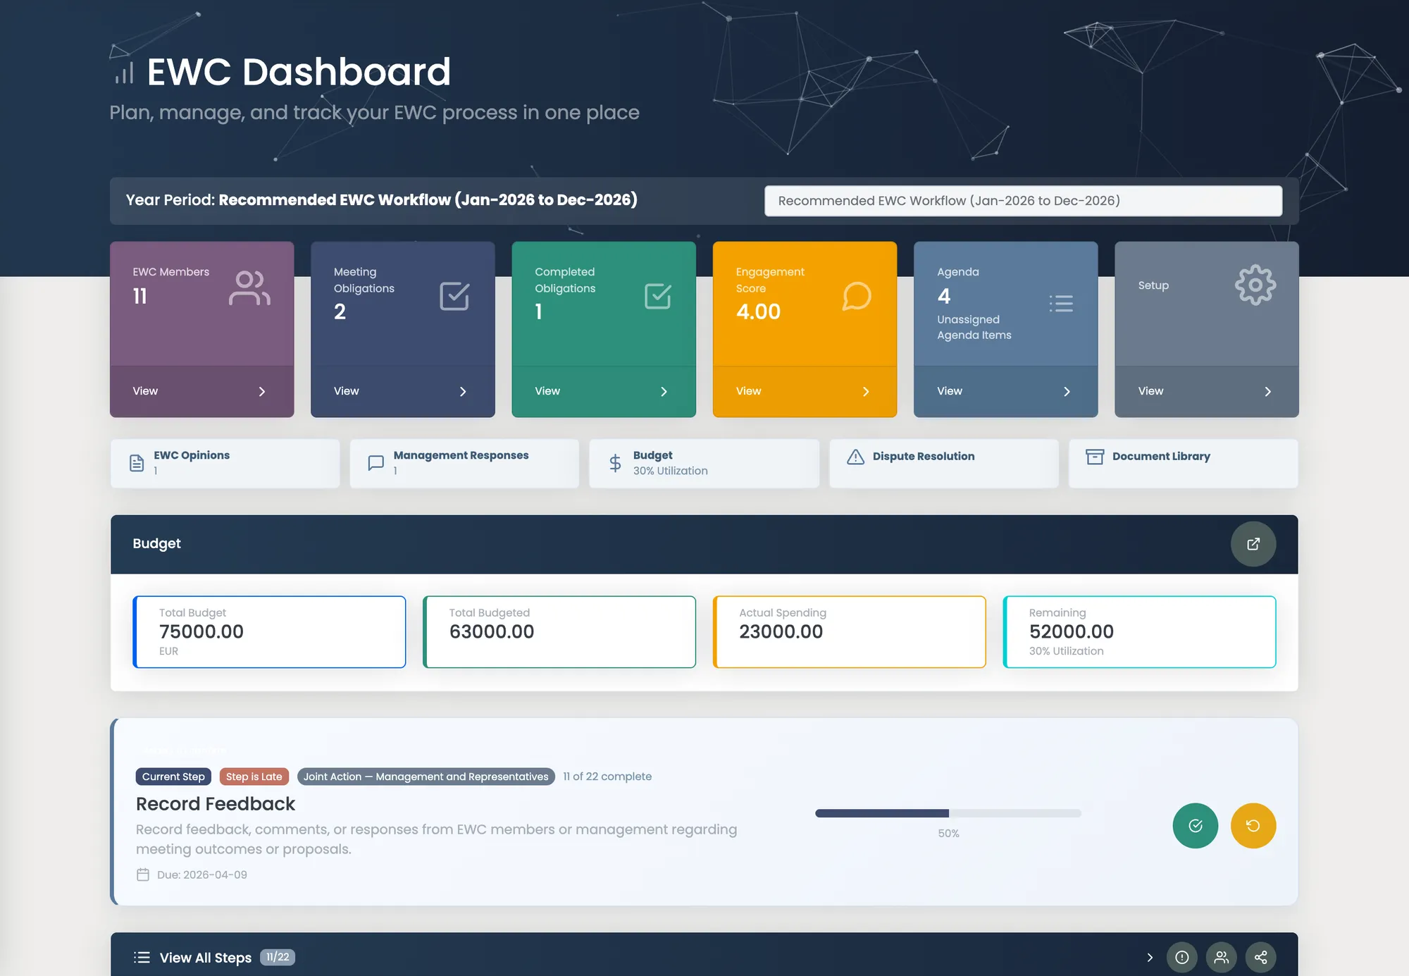
Task: Click the Total Budget 75000.00 box
Action: tap(269, 631)
